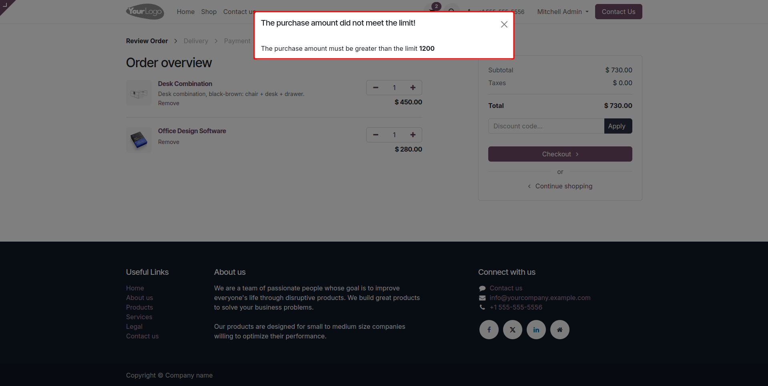This screenshot has width=768, height=386.
Task: Open the LinkedIn social icon
Action: tap(536, 330)
